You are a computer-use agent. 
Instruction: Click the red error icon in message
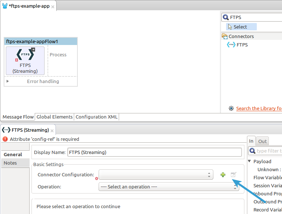click(5, 139)
